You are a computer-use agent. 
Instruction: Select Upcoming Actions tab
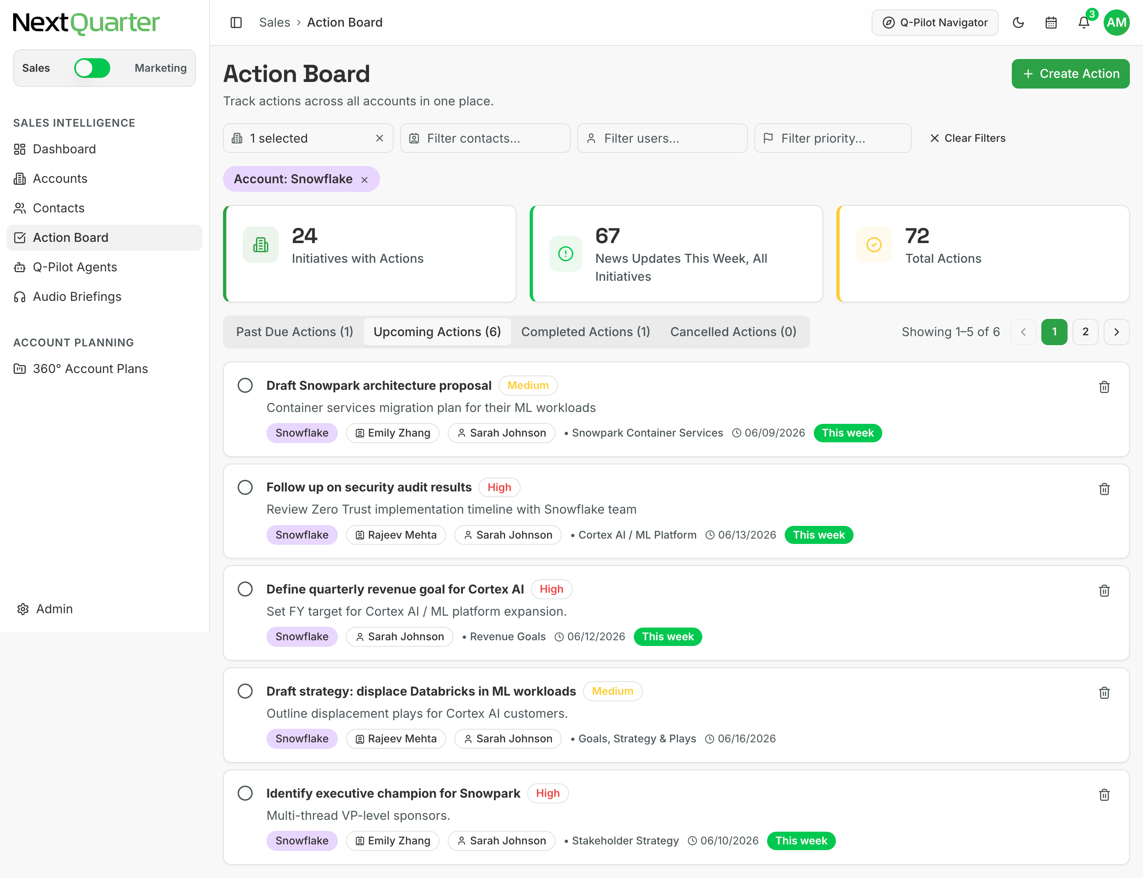coord(437,332)
